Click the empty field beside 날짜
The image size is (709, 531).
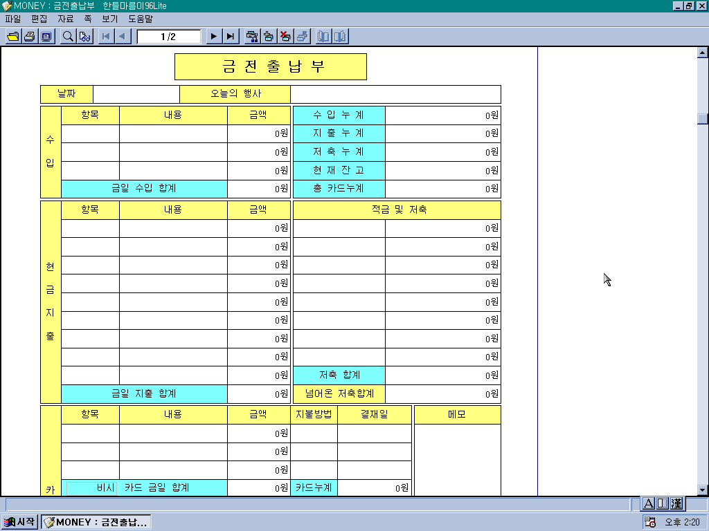tap(136, 94)
